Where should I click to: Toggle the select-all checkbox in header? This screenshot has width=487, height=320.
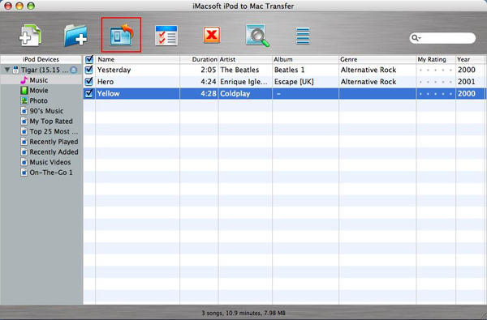click(x=89, y=59)
